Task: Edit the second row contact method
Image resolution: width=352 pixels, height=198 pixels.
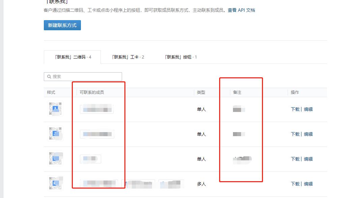Action: point(308,134)
